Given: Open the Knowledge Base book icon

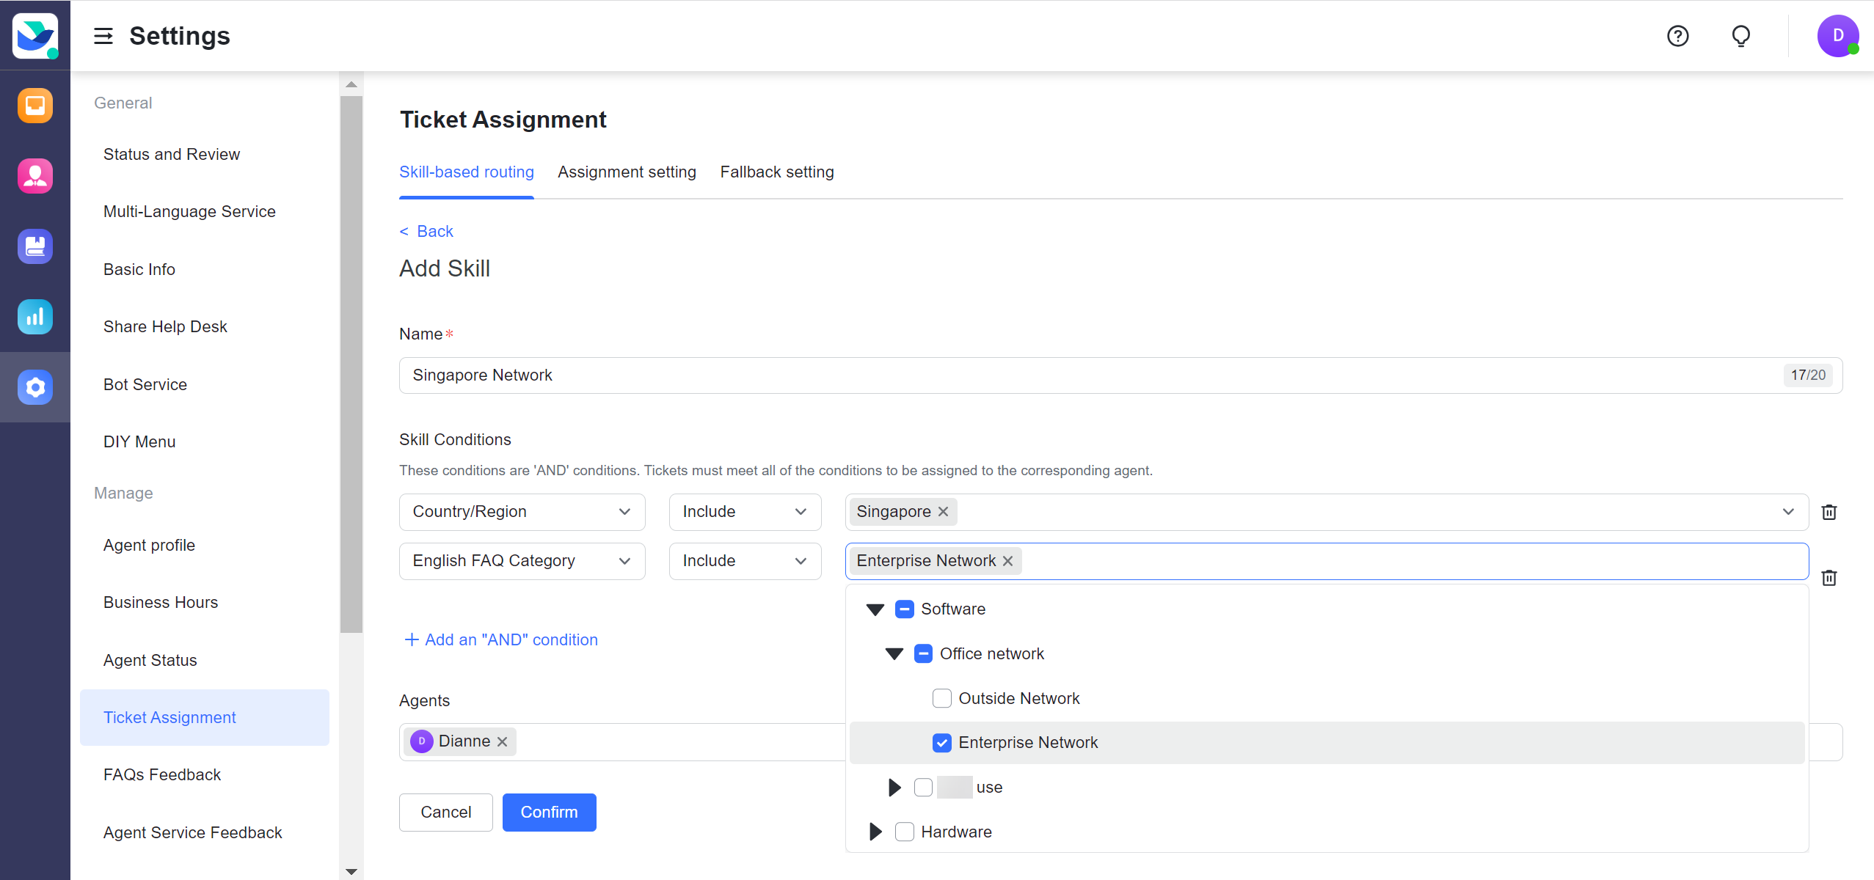Looking at the screenshot, I should [x=35, y=246].
